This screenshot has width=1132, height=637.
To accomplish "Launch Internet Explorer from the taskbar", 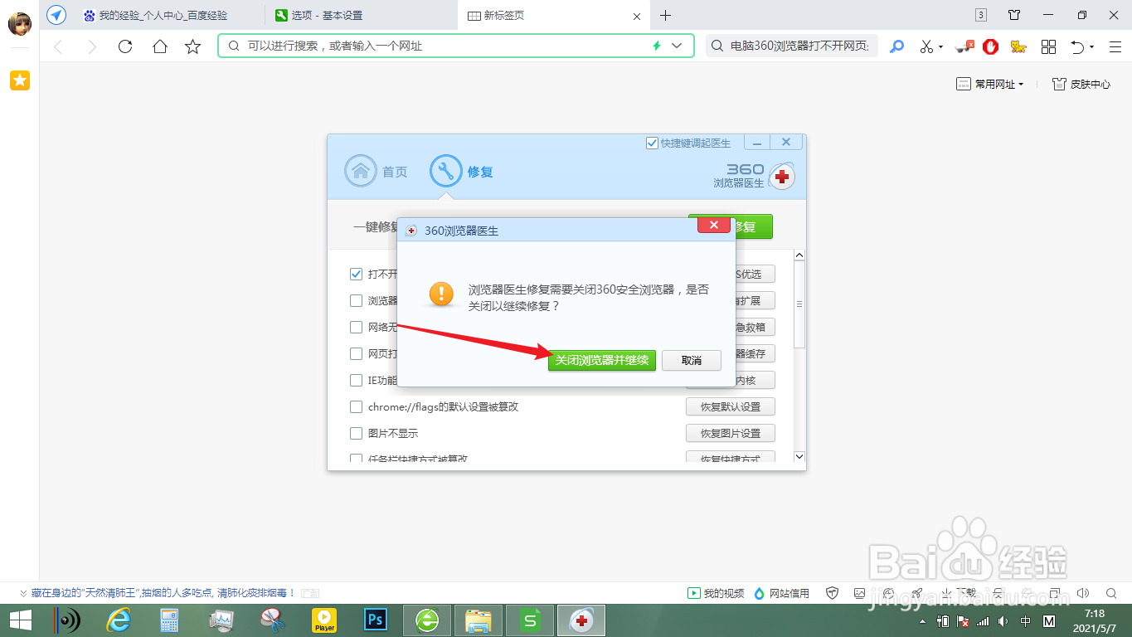I will pyautogui.click(x=119, y=620).
